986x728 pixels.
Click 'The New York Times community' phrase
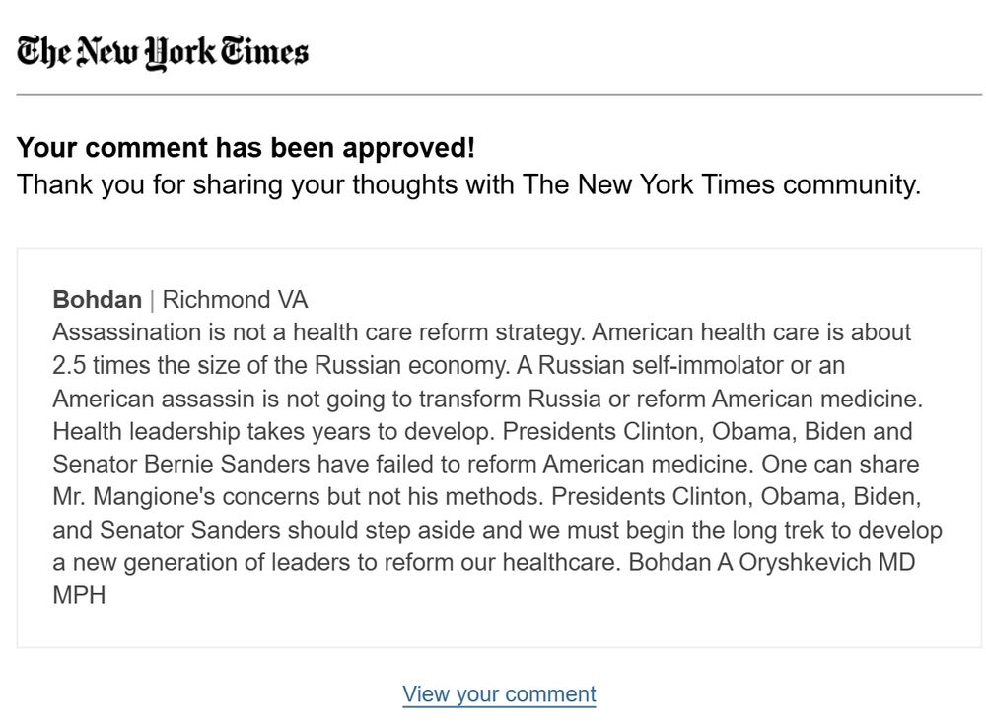721,185
